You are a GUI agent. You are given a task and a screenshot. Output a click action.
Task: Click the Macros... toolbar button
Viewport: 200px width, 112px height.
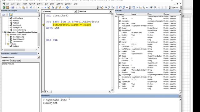click(x=176, y=7)
